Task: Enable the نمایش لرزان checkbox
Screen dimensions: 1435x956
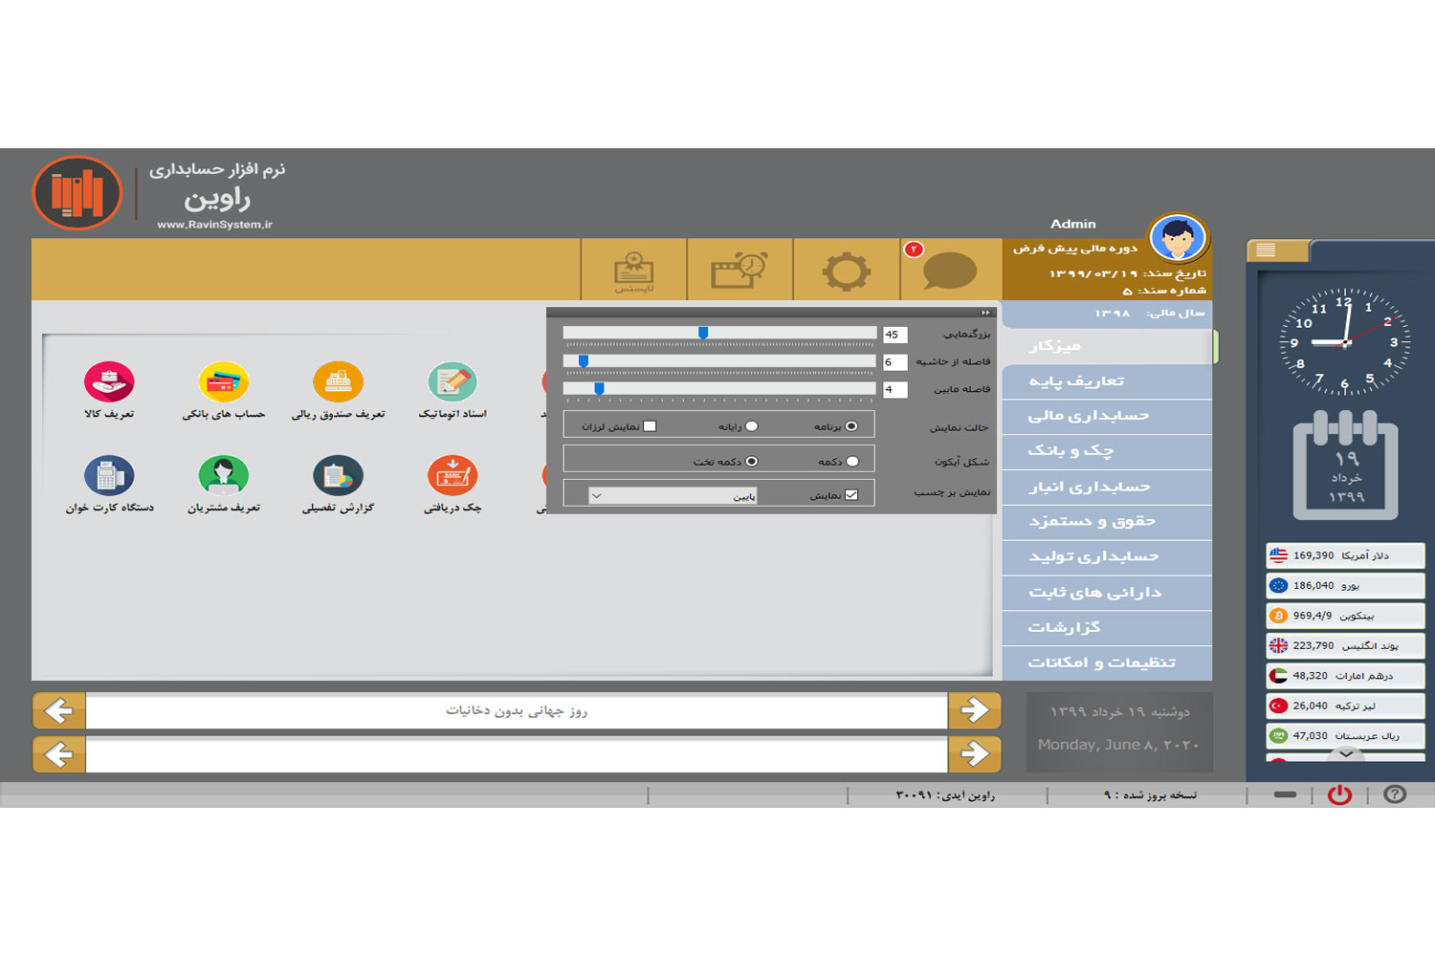Action: pyautogui.click(x=651, y=426)
